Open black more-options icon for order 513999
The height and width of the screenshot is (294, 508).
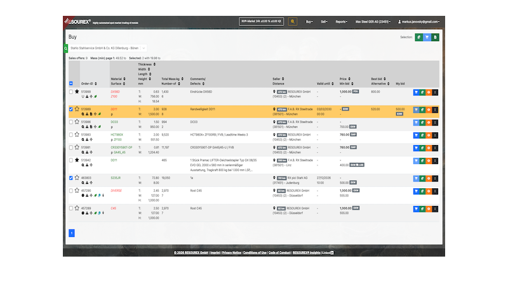(435, 92)
